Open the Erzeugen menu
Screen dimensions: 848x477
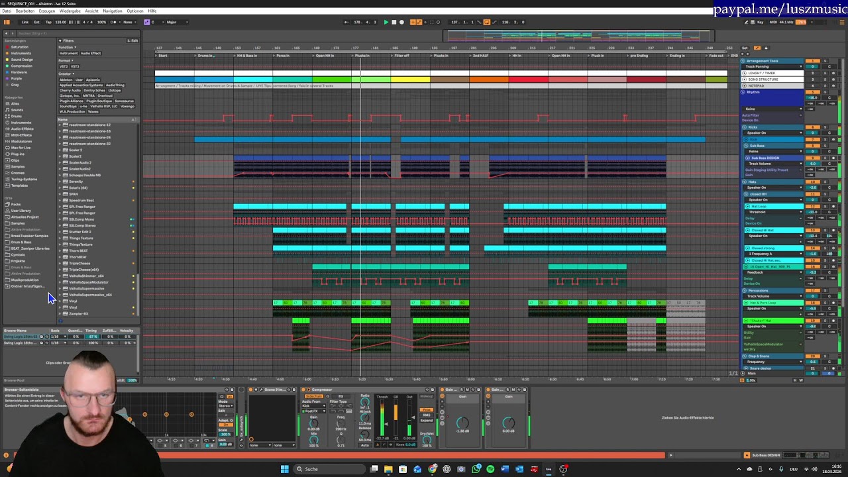(x=47, y=11)
